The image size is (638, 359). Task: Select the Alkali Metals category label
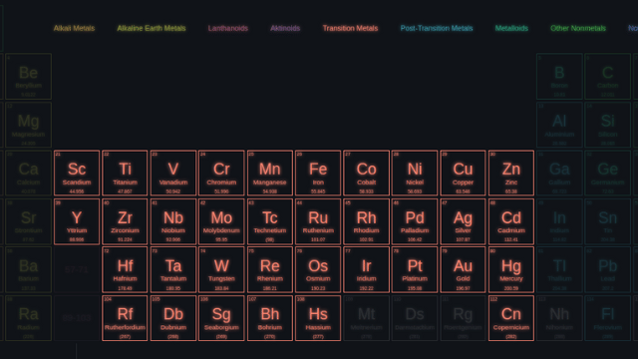[x=74, y=28]
